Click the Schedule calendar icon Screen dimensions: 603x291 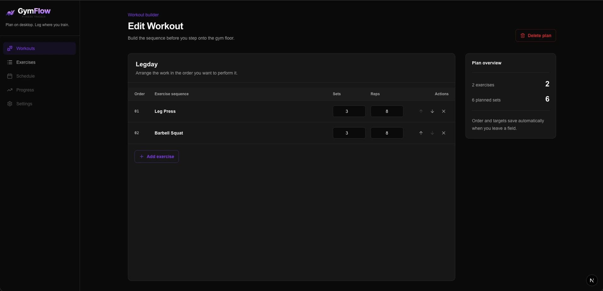click(x=10, y=76)
